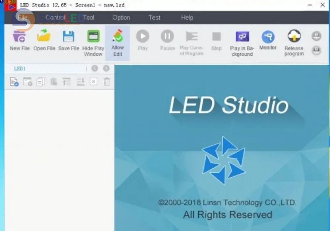Toggle the Allow Edit mode
Viewport: 330px width, 231px height.
117,37
